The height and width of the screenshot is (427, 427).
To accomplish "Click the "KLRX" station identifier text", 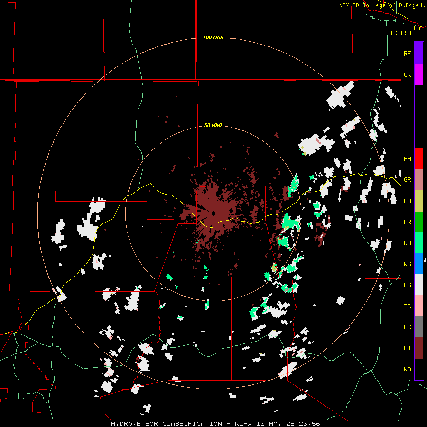I will [x=243, y=424].
